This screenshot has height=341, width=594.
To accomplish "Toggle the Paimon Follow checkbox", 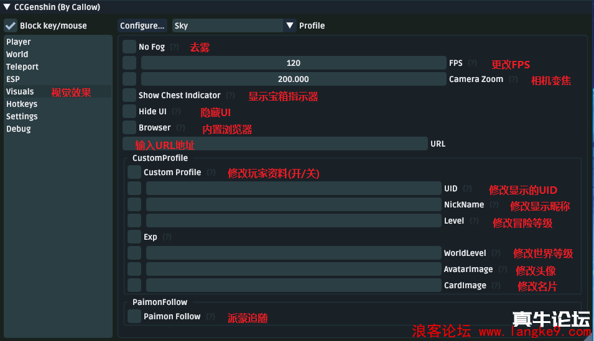I will click(134, 316).
